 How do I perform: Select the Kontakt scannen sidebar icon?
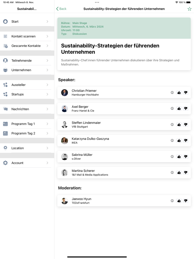[x=5, y=36]
